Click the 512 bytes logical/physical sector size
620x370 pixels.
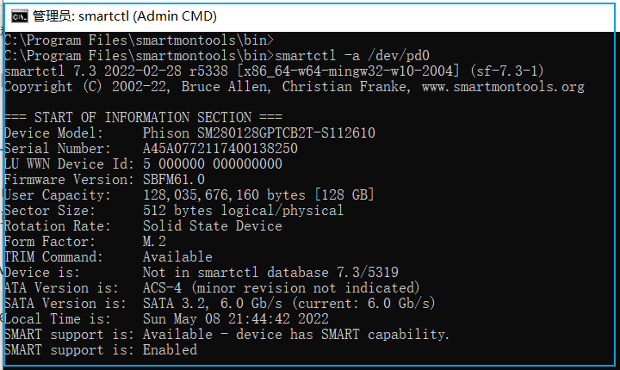point(243,210)
